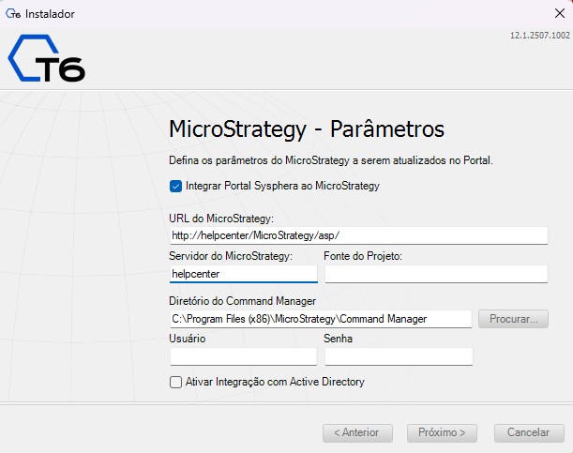The width and height of the screenshot is (573, 453).
Task: Click the Servidor do MicroStrategy field
Action: coord(244,274)
